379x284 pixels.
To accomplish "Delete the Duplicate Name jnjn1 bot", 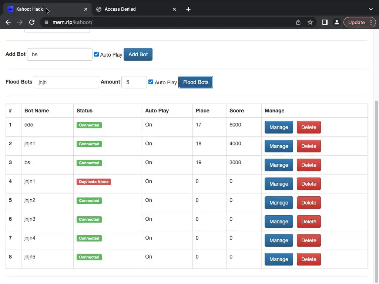I will [309, 184].
